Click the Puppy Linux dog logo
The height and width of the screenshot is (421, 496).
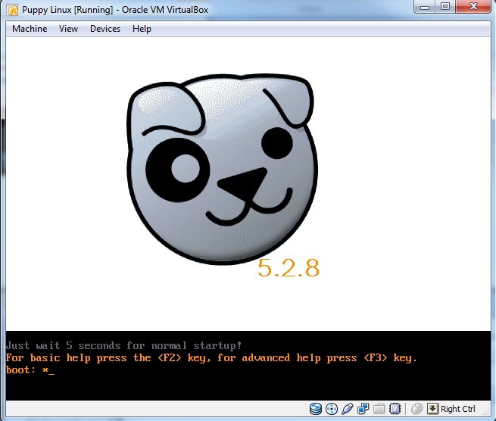222,169
